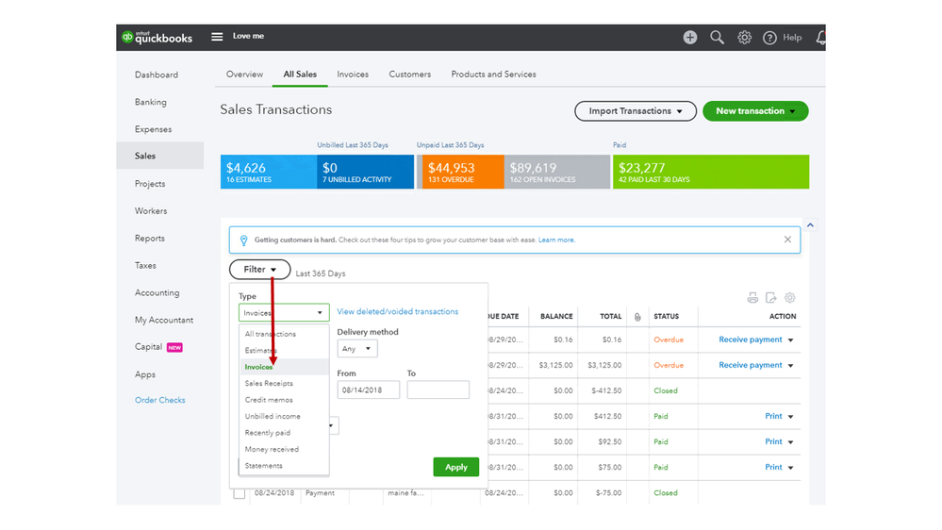Collapse the money bar chevron
Screen dimensions: 942x530
(810, 224)
